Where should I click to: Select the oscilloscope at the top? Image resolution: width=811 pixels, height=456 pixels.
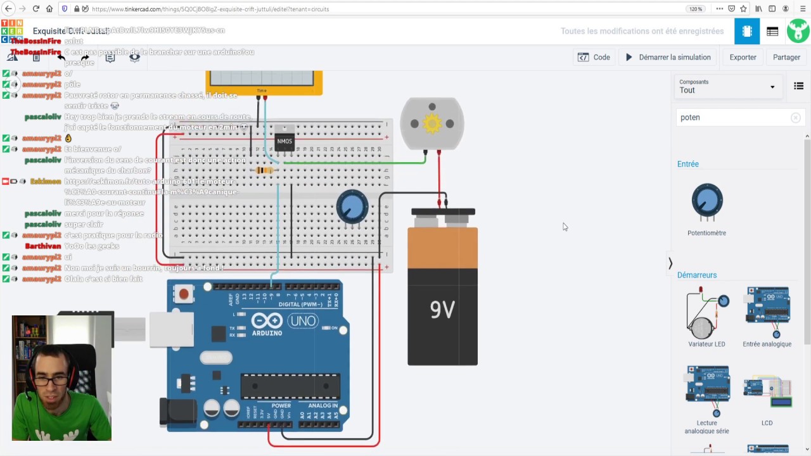[x=264, y=83]
